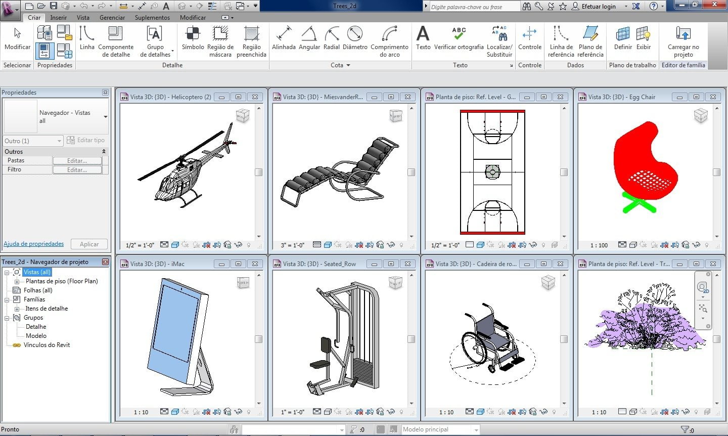Toggle visual style in Helicoptero view bar
The image size is (728, 436).
coord(175,245)
